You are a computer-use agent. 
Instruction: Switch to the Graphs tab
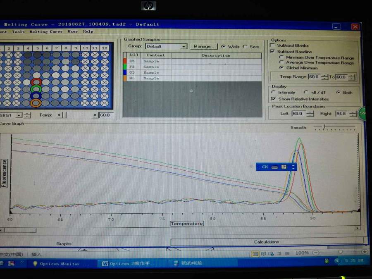pos(64,243)
